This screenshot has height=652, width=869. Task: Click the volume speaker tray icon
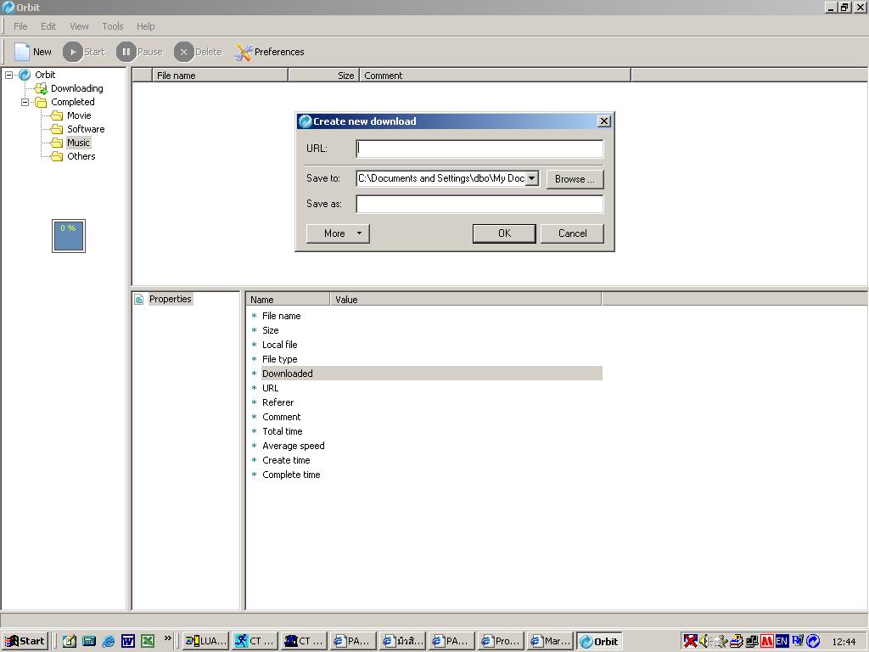[x=705, y=641]
